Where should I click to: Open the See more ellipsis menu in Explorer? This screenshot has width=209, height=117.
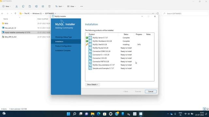82,6
